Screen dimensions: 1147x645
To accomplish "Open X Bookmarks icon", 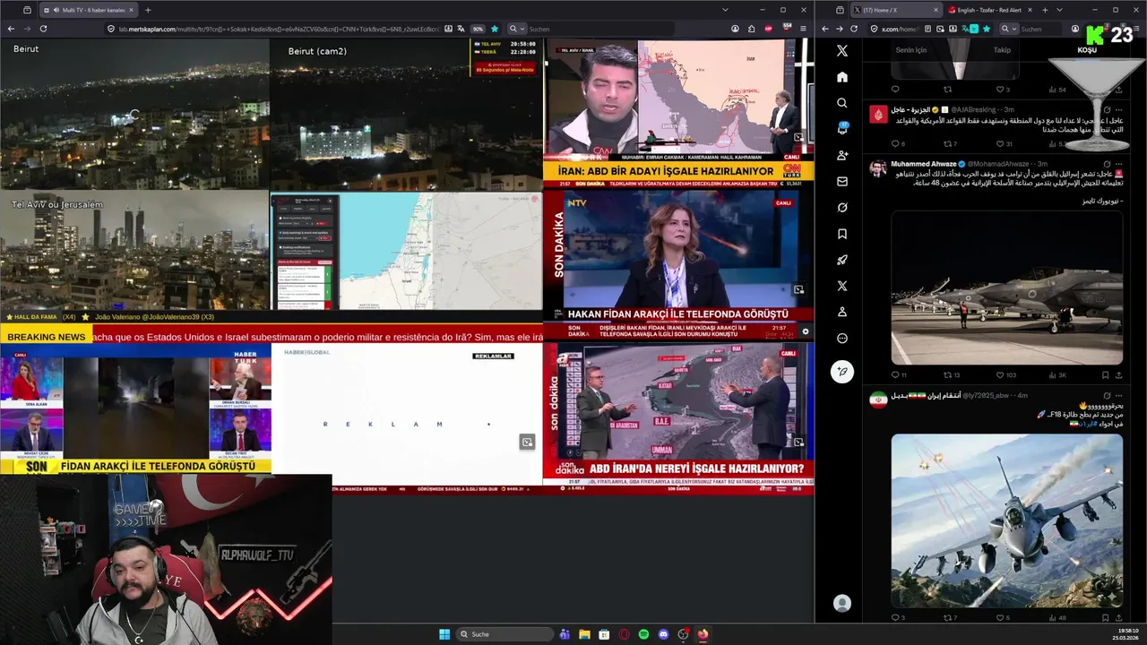I will pyautogui.click(x=841, y=234).
